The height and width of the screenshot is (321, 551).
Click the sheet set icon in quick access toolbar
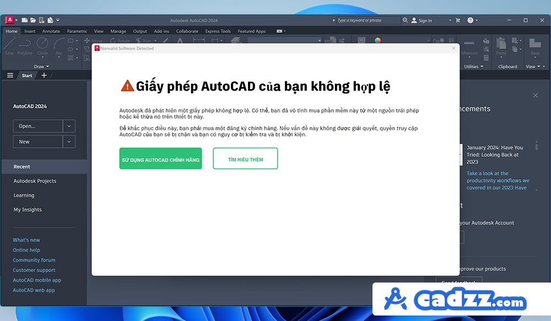pyautogui.click(x=50, y=20)
